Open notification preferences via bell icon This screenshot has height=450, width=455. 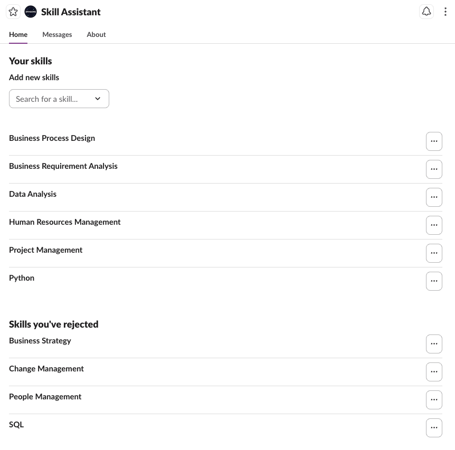tap(426, 12)
